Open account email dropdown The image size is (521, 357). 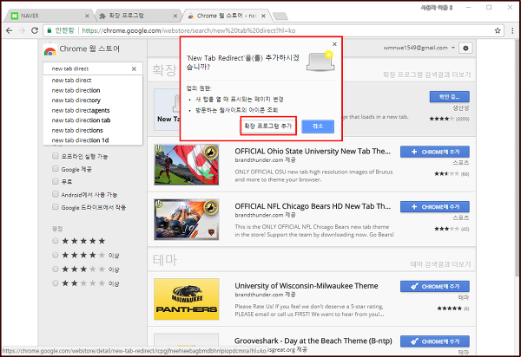419,48
